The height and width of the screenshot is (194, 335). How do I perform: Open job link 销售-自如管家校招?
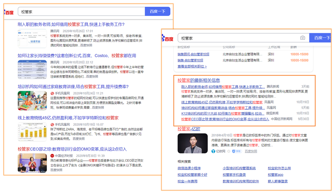[190, 60]
